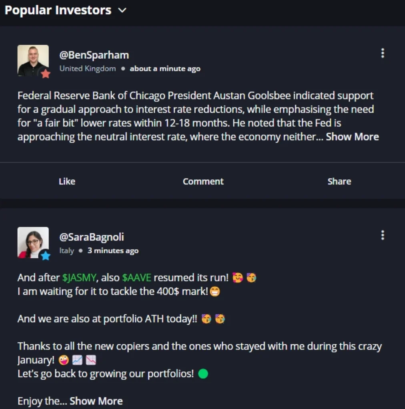Open the options menu on SaraBagnoli's post
405x409 pixels.
[382, 235]
